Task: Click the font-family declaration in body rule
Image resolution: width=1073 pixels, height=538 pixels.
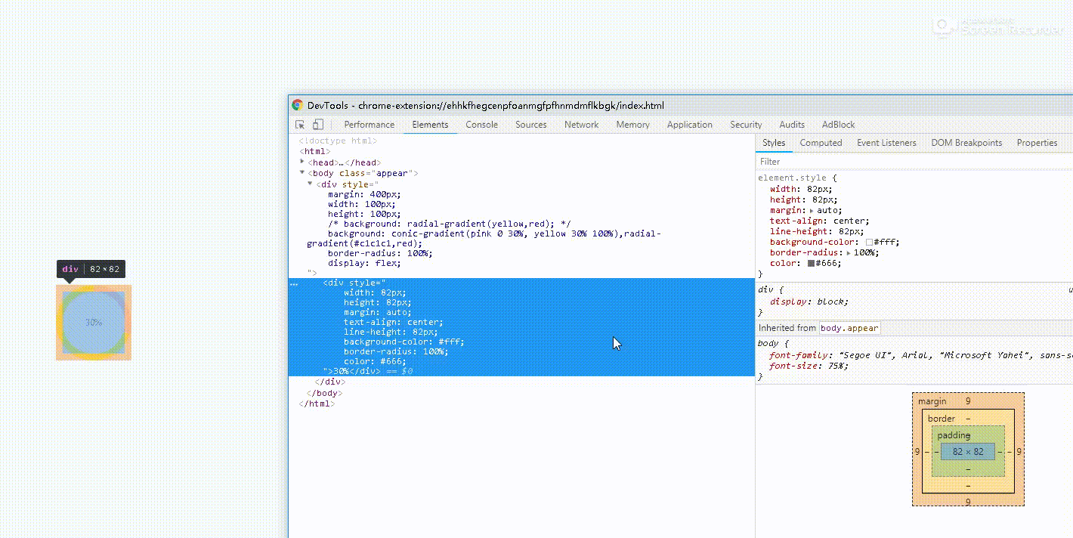Action: tap(920, 355)
